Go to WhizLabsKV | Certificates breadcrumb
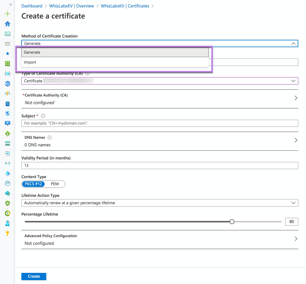This screenshot has height=284, width=306. click(x=125, y=6)
